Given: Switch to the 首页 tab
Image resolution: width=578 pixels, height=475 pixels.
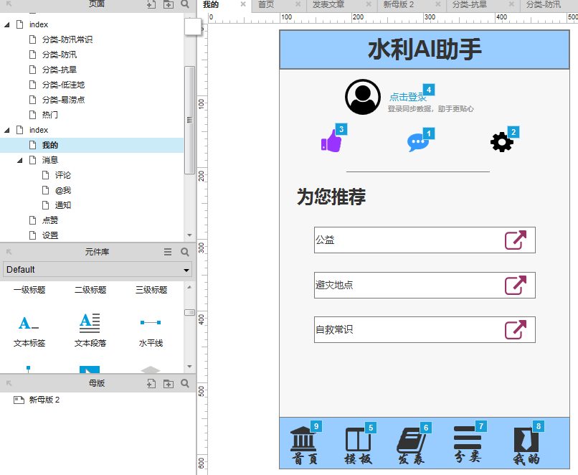Looking at the screenshot, I should (x=266, y=4).
